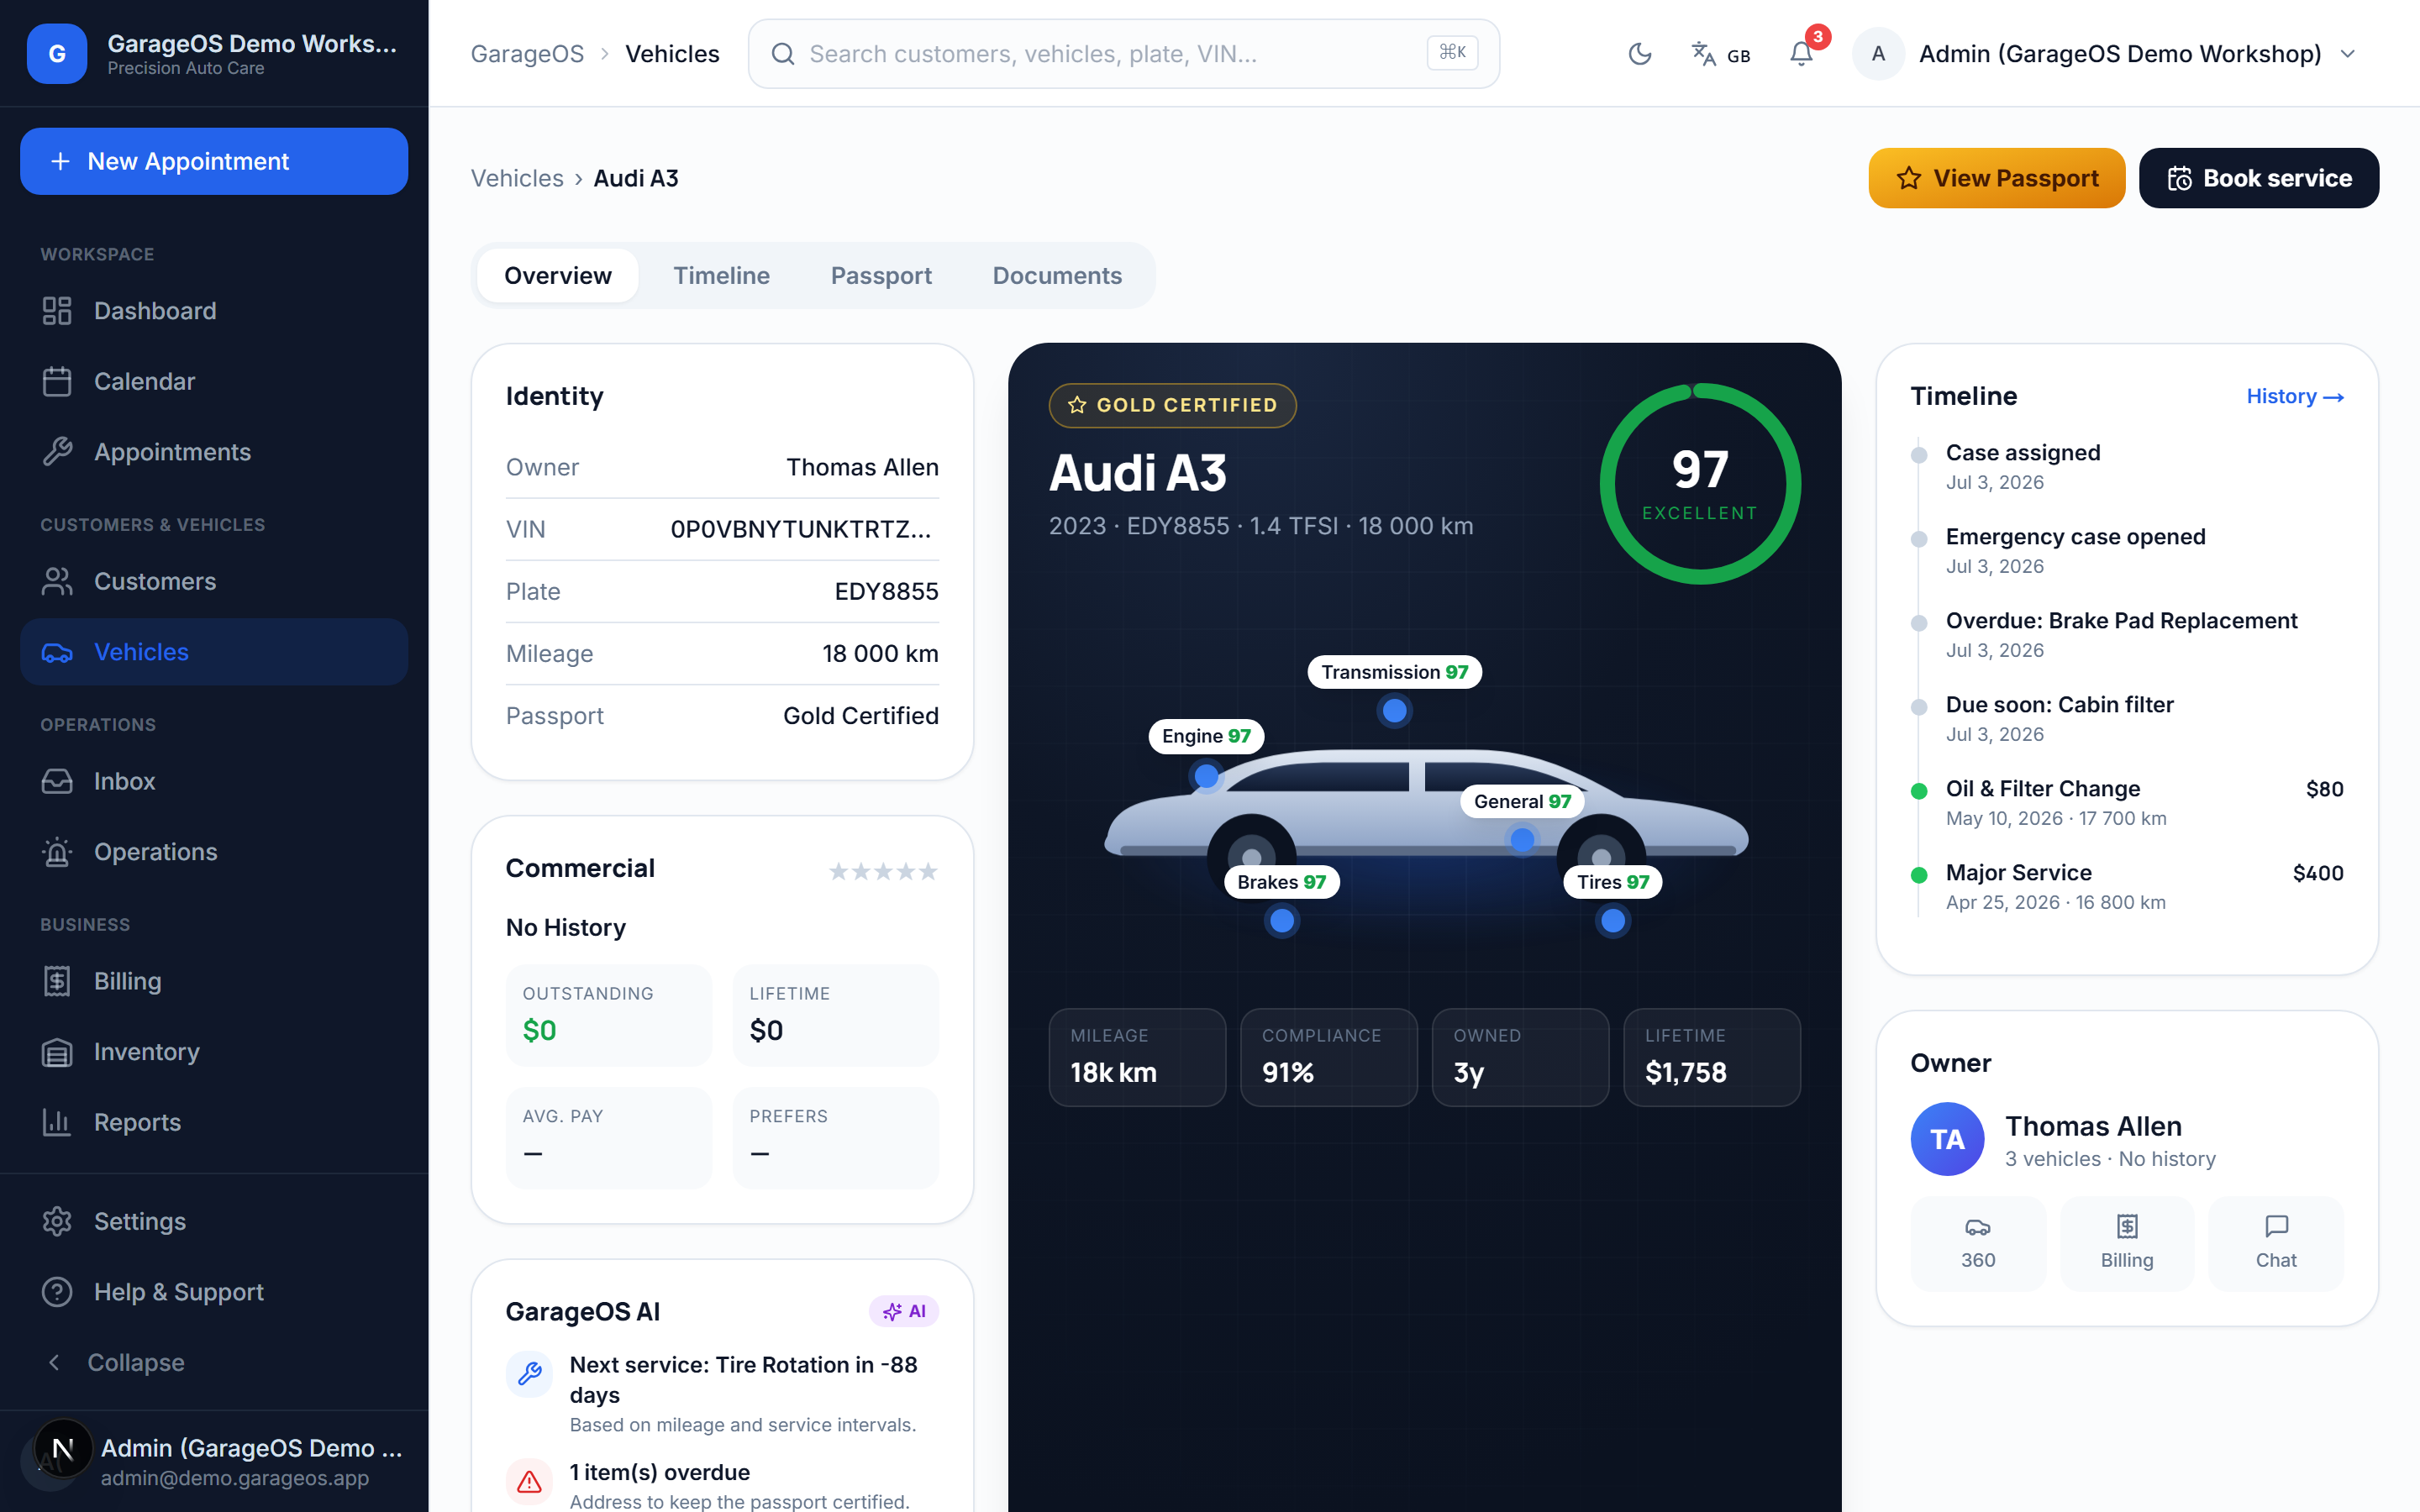
Task: Click the Vehicles breadcrumb above the tabs
Action: click(x=517, y=178)
